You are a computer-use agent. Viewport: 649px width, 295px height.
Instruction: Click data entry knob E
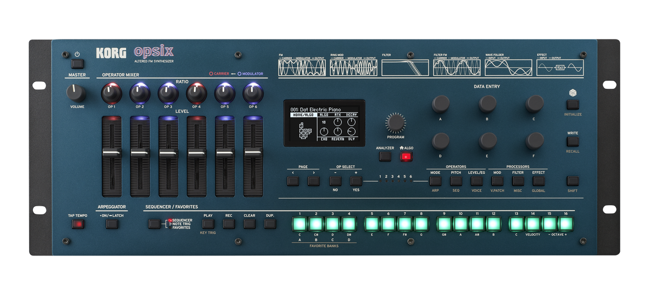point(487,141)
